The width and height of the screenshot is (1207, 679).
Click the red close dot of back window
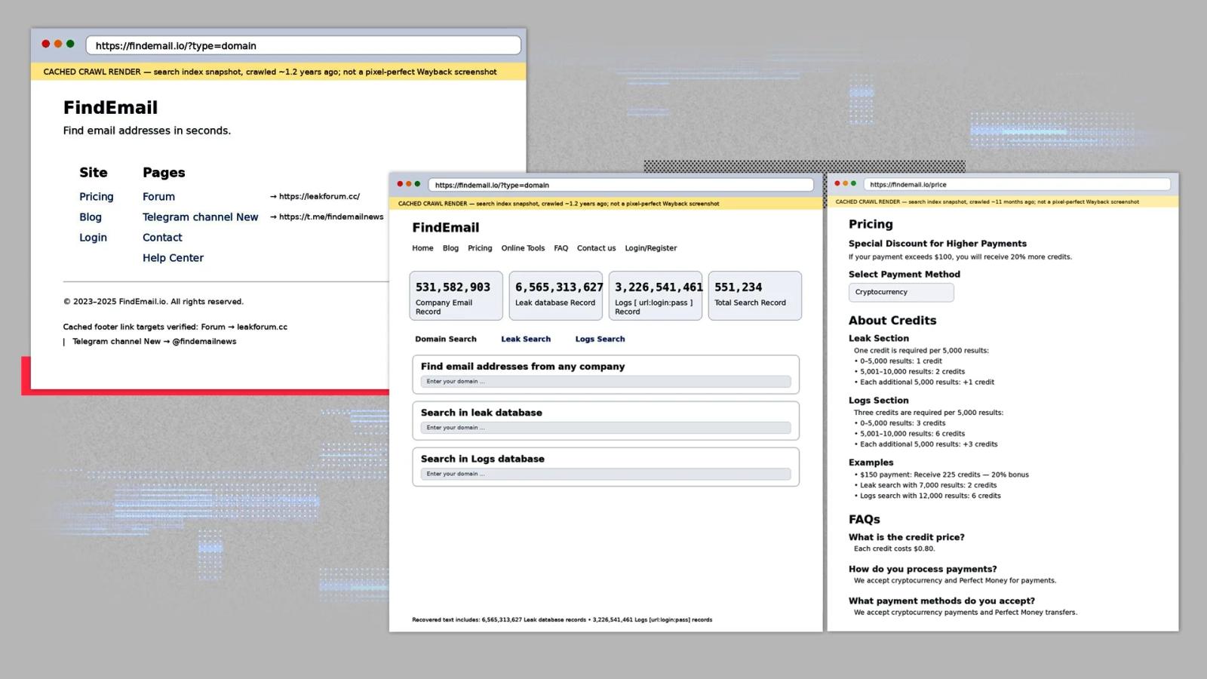coord(46,45)
